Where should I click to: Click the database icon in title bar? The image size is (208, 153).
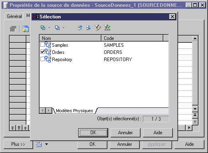[x=5, y=5]
